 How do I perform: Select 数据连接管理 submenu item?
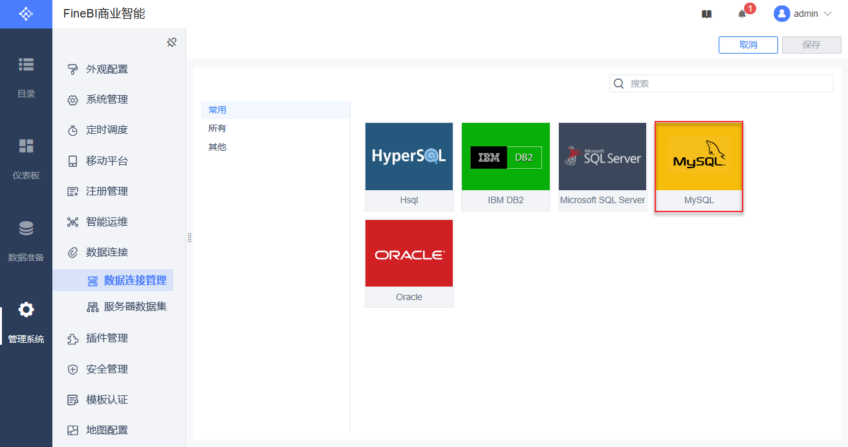113,281
